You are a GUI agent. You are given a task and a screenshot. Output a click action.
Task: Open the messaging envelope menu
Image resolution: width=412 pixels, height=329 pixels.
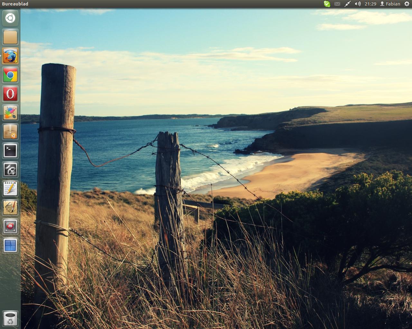click(337, 4)
